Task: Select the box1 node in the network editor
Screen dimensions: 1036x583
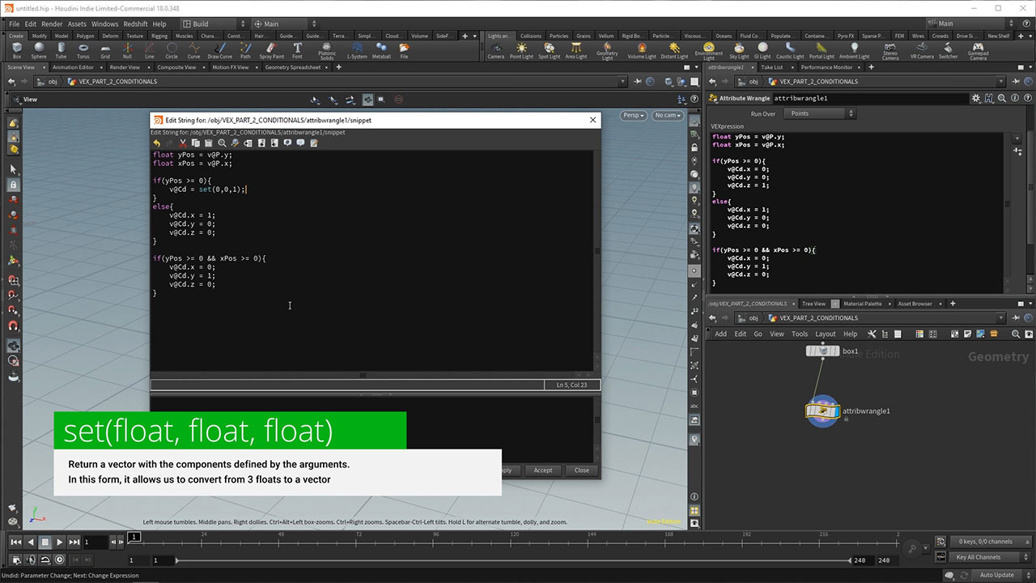Action: [x=823, y=350]
